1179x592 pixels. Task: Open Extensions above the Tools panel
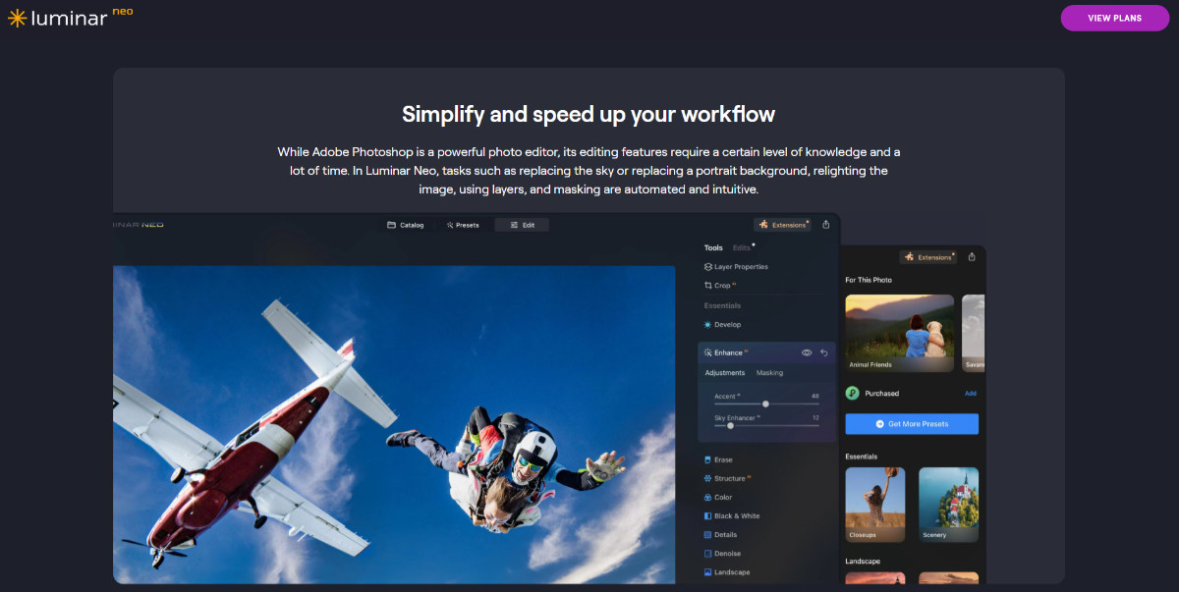(783, 225)
